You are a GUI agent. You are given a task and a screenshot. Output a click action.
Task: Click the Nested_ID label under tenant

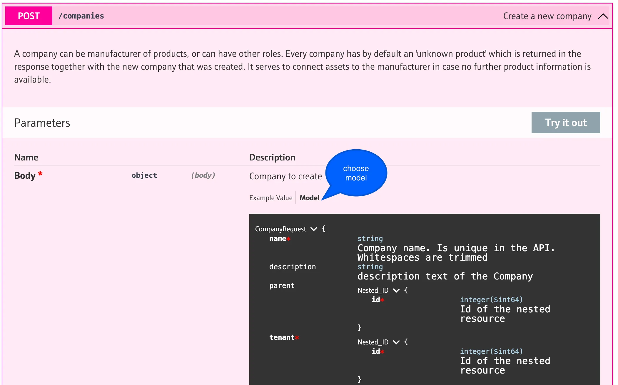[373, 342]
